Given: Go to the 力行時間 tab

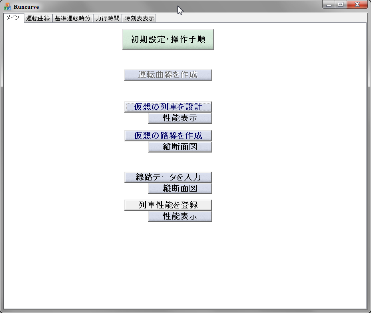Looking at the screenshot, I should (x=107, y=18).
